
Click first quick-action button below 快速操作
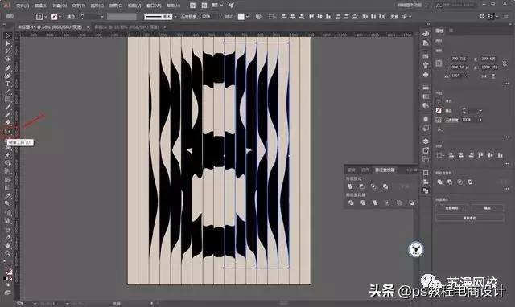pyautogui.click(x=452, y=208)
